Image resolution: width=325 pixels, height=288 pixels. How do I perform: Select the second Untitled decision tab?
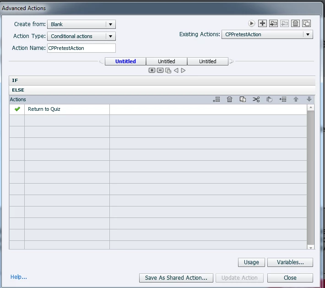pos(167,61)
